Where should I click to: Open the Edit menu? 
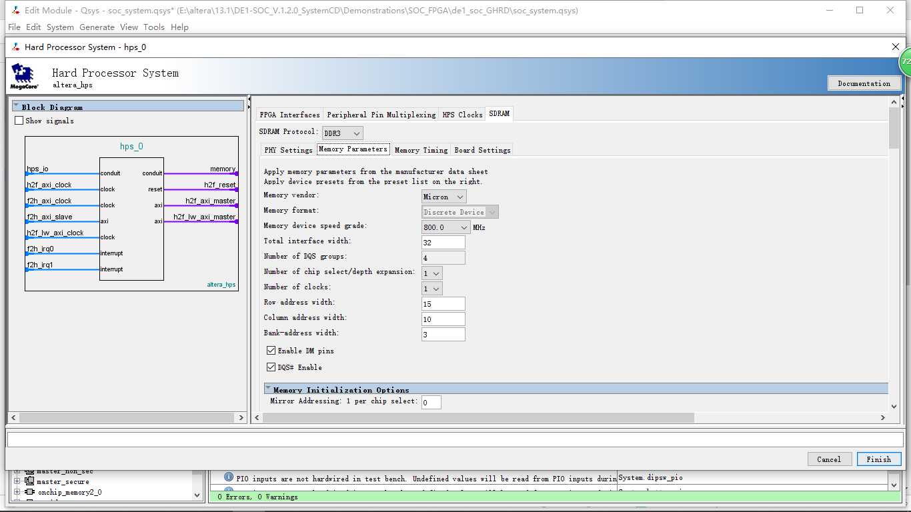[x=33, y=27]
